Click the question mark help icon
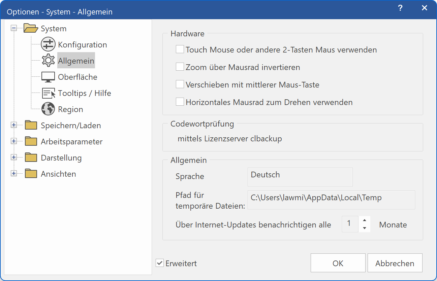This screenshot has width=437, height=281. tap(400, 8)
